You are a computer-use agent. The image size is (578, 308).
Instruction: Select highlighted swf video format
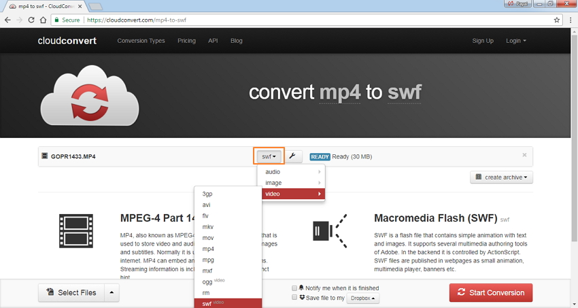click(228, 303)
